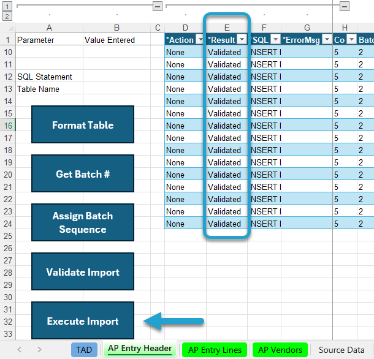The height and width of the screenshot is (359, 374).
Task: Switch to AP Entry Lines sheet tab
Action: click(x=215, y=350)
